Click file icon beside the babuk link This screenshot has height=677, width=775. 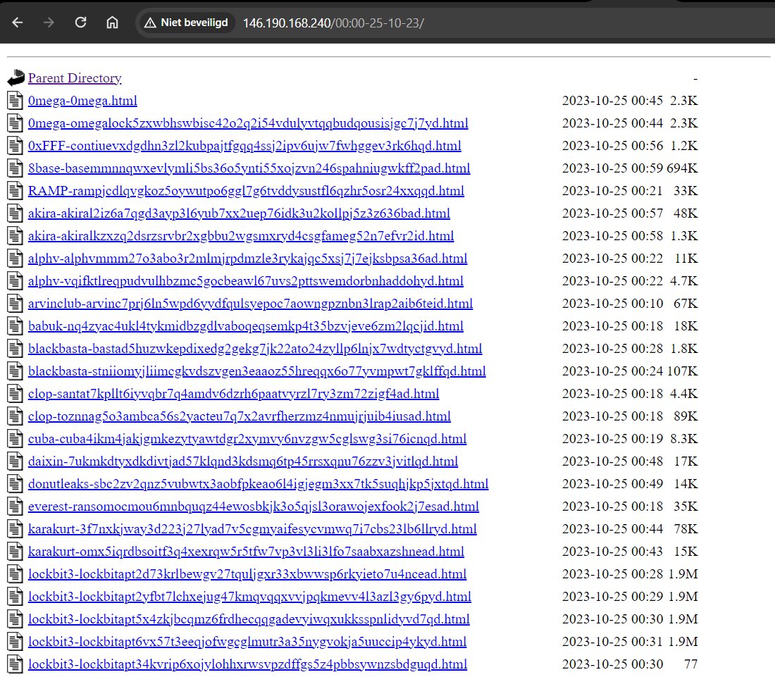(x=15, y=326)
